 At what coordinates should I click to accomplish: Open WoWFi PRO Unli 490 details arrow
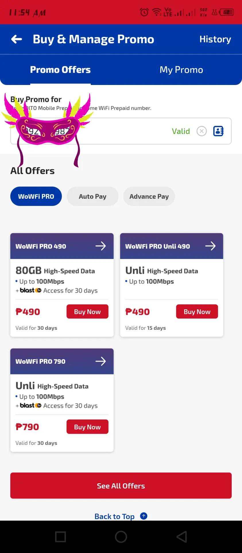pos(210,246)
